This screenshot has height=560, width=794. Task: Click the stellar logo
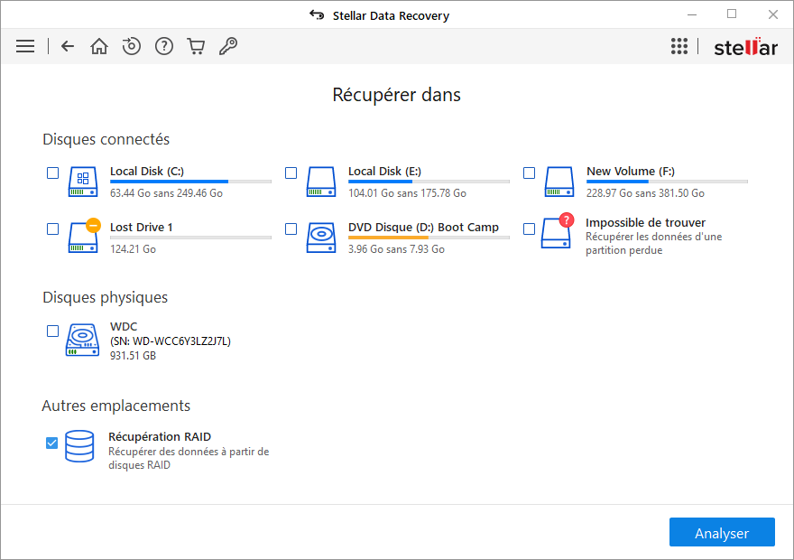click(x=745, y=47)
